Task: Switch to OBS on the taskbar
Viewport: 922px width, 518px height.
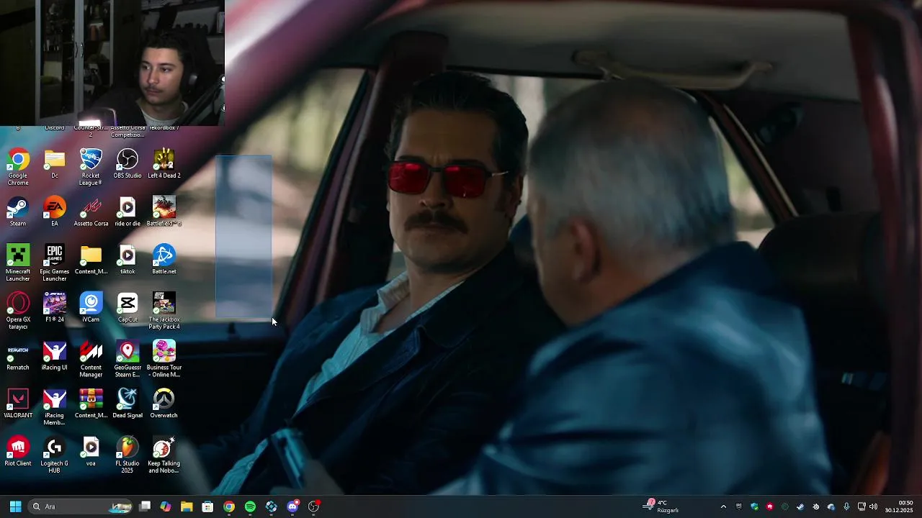Action: 313,506
